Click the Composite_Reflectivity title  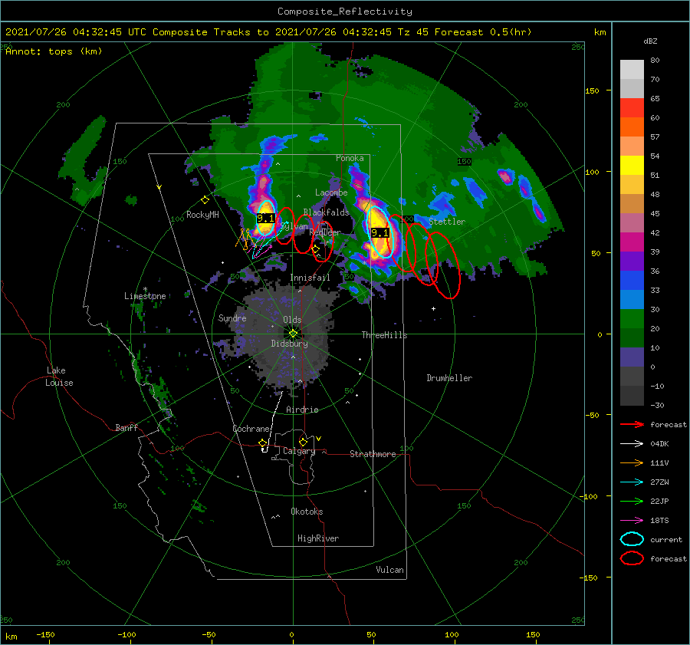pyautogui.click(x=345, y=12)
